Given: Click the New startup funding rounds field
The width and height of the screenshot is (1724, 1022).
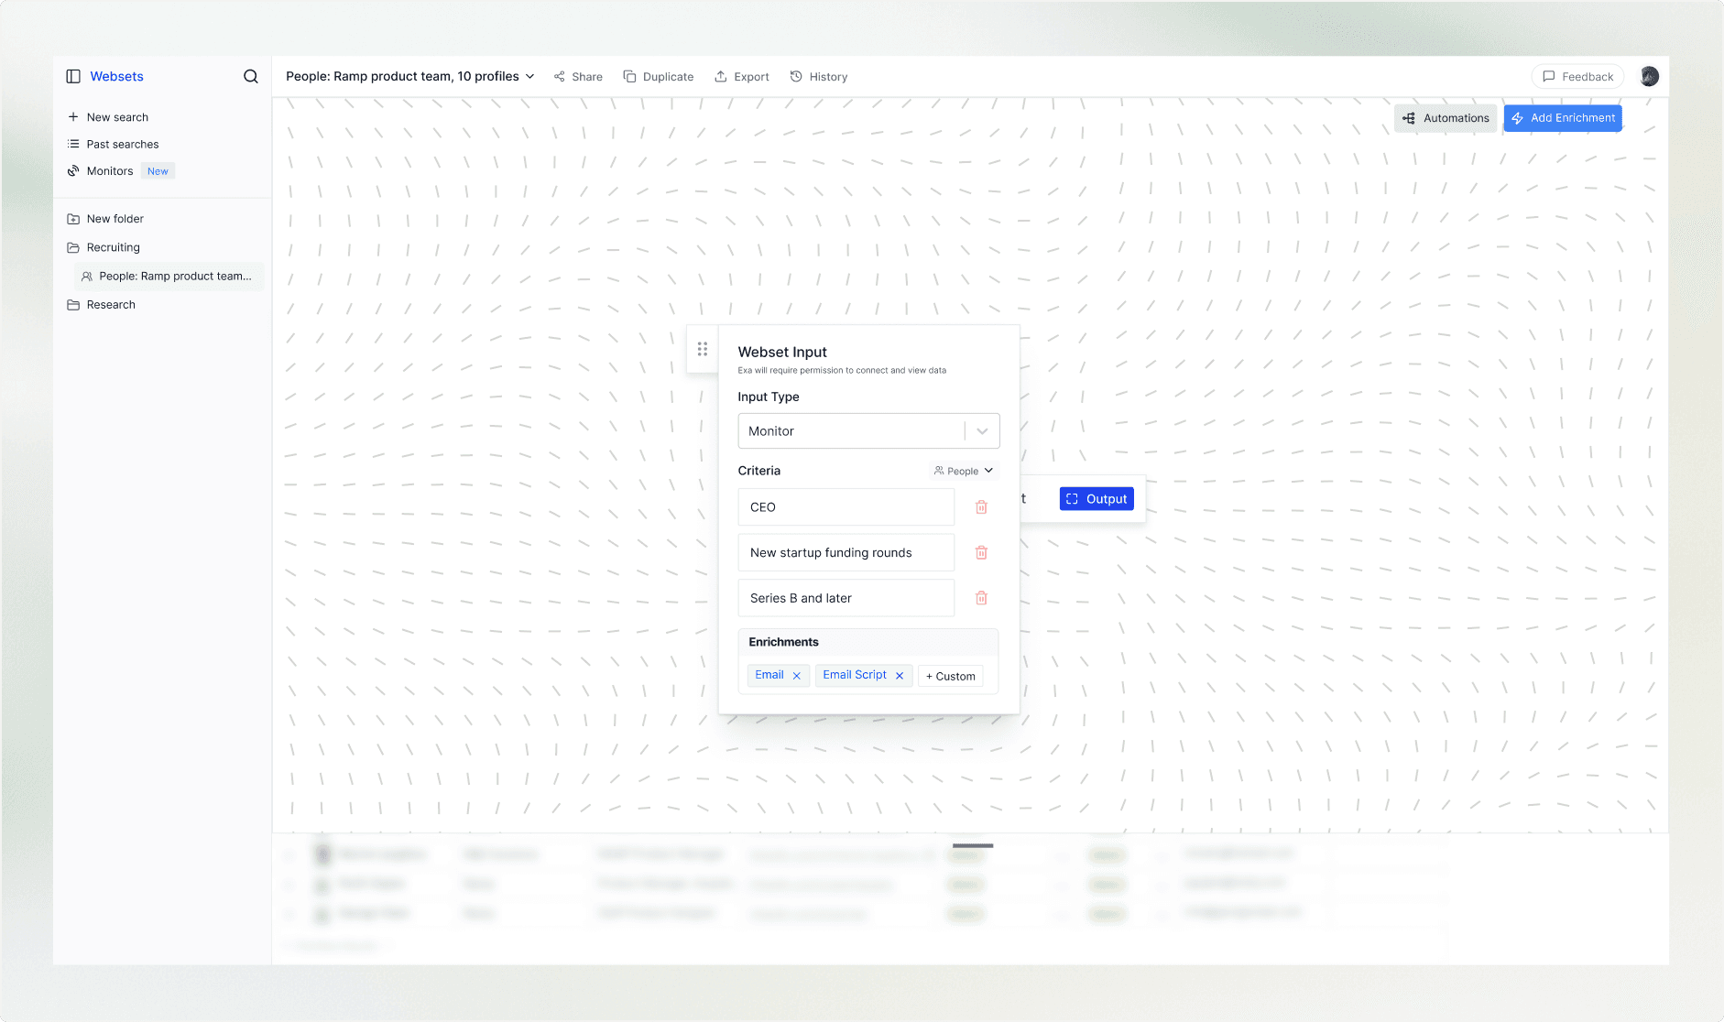Looking at the screenshot, I should pyautogui.click(x=846, y=552).
